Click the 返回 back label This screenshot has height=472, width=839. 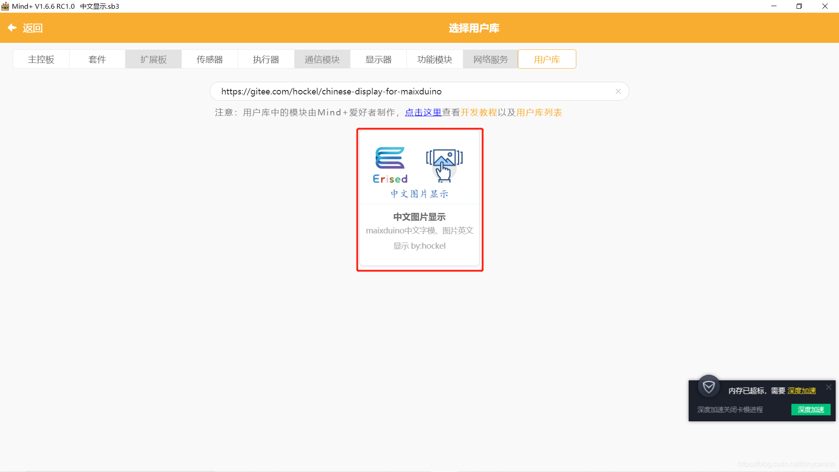click(33, 28)
